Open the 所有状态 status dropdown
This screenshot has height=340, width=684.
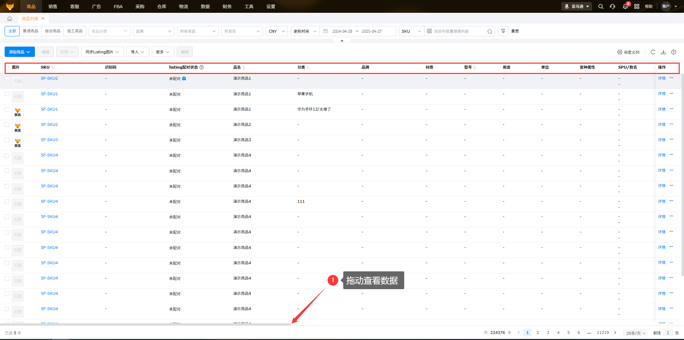point(197,31)
